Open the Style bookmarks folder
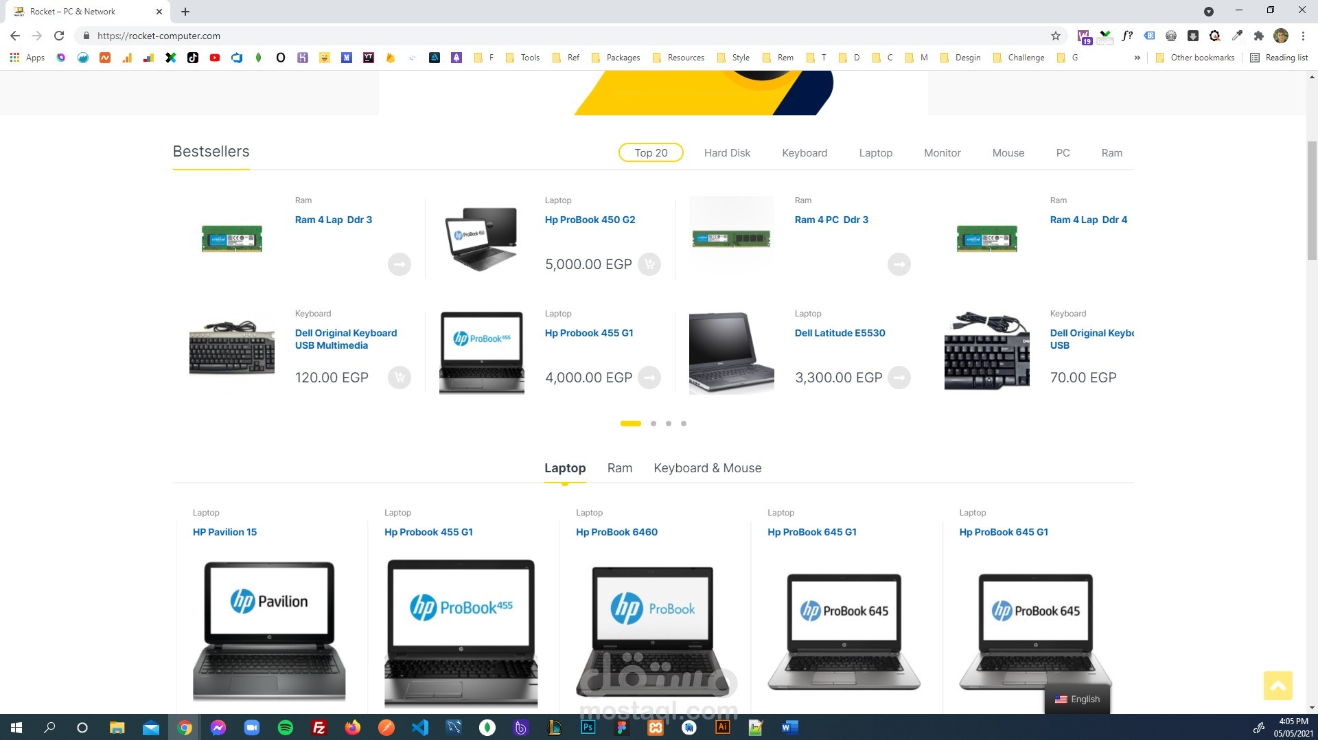Screen dimensions: 1318x740 (733, 58)
